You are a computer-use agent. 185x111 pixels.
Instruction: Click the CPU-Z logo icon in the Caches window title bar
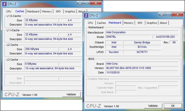[5, 4]
